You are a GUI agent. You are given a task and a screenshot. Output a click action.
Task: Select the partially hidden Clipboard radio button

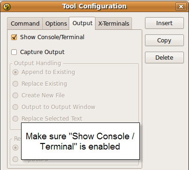tap(15, 159)
